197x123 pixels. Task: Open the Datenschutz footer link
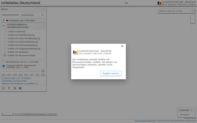[x=163, y=121]
